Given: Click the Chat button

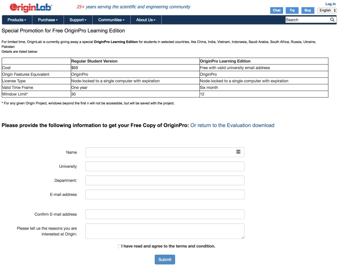Looking at the screenshot, I should click(277, 10).
